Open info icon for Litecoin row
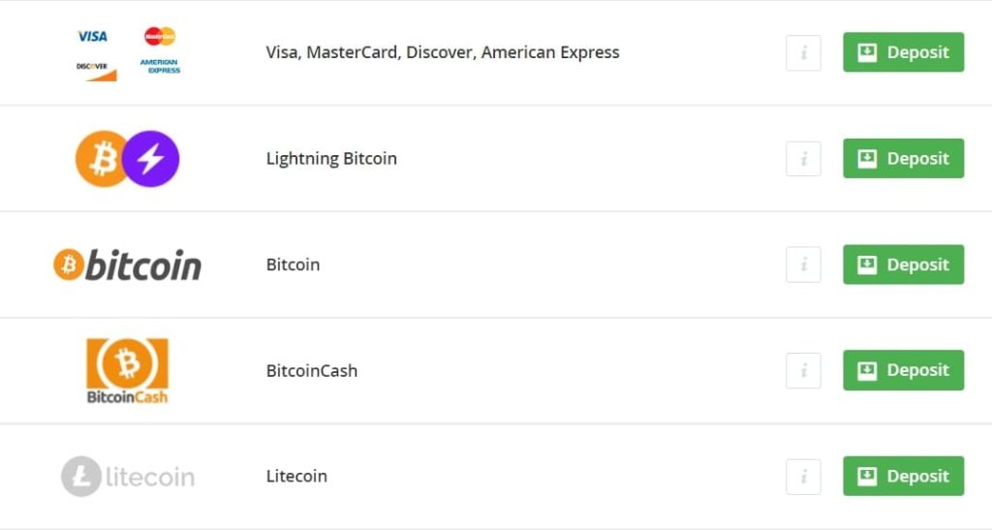 click(803, 477)
